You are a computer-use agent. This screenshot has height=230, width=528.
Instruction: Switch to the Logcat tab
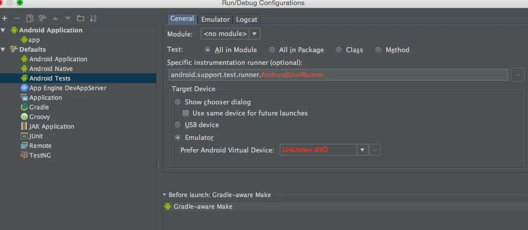point(247,19)
